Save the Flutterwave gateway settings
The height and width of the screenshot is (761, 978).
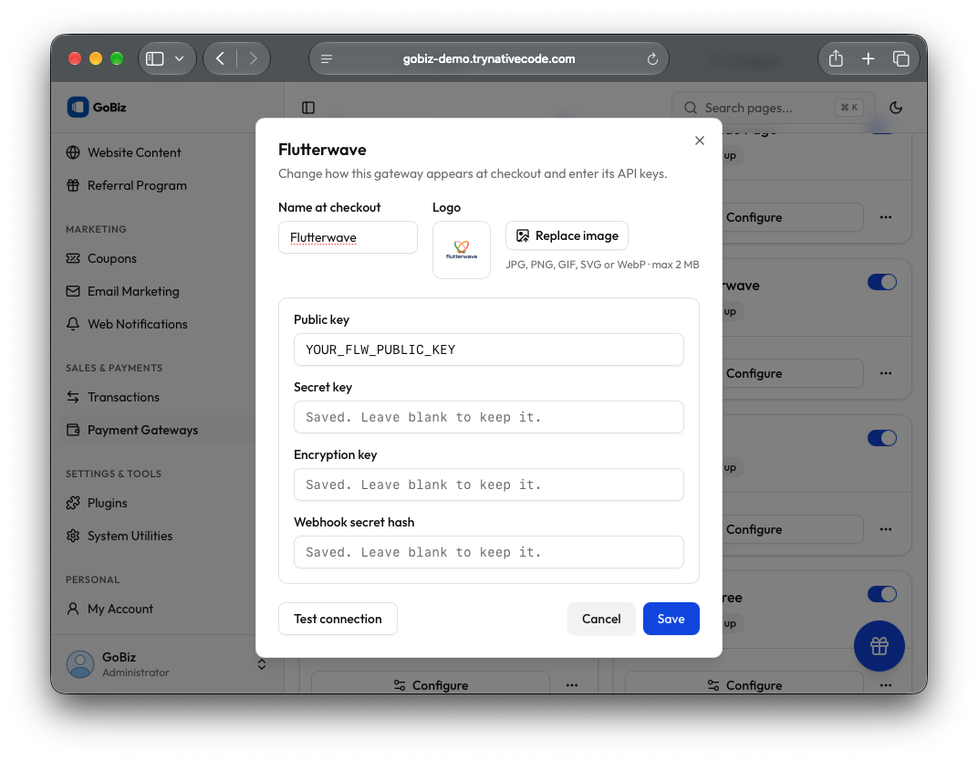coord(671,619)
